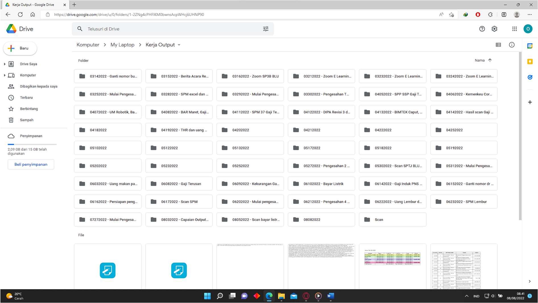Open browser settings and more menu

click(x=529, y=15)
